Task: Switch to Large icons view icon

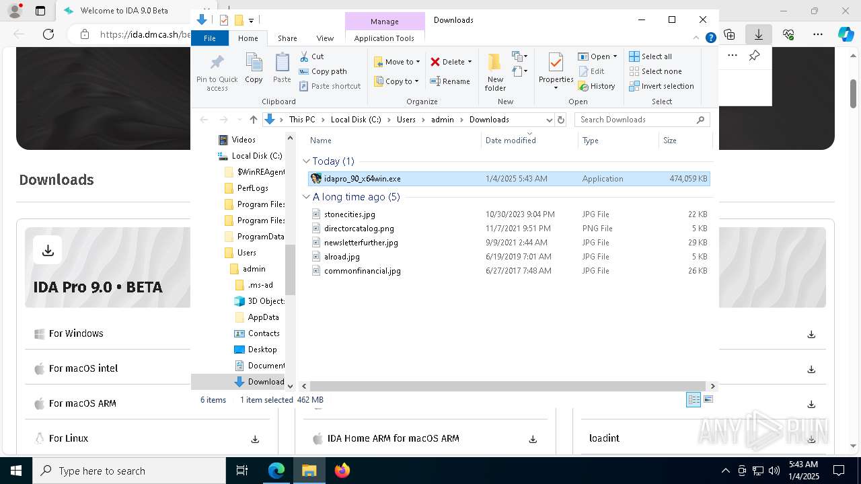Action: point(708,399)
